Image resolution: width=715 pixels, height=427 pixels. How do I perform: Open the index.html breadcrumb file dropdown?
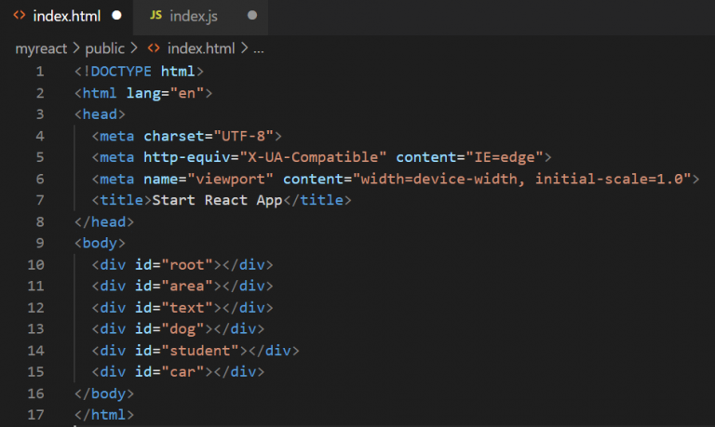[x=200, y=47]
